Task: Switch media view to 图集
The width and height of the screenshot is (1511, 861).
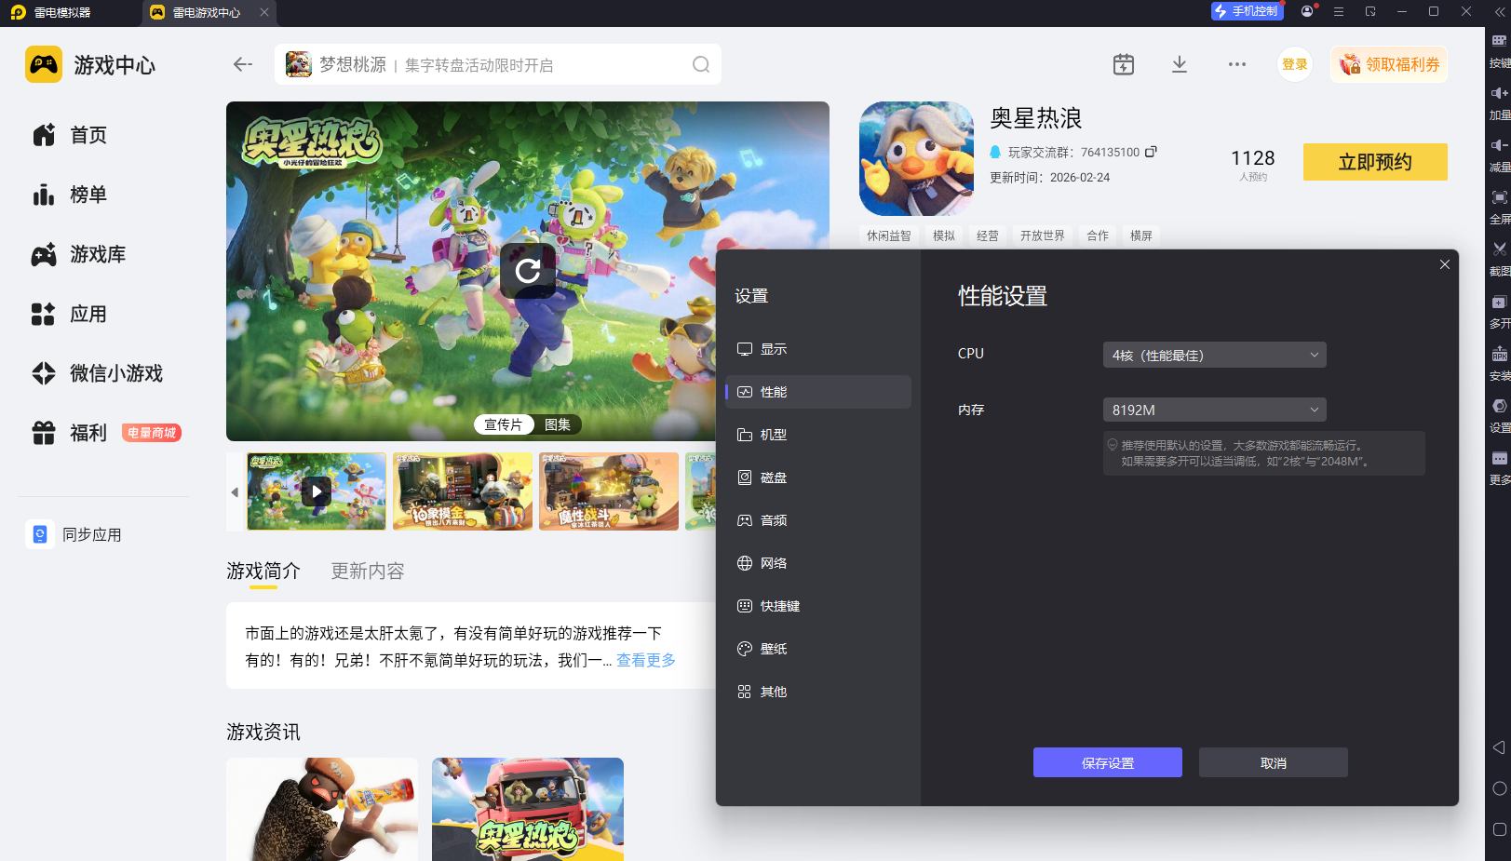Action: (x=558, y=424)
